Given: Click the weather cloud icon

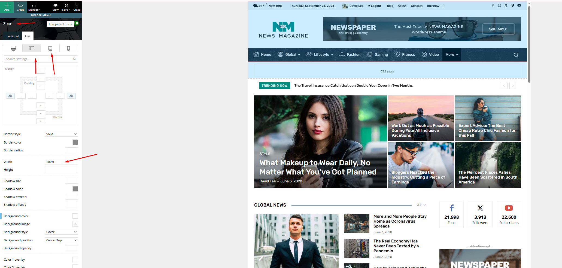Looking at the screenshot, I should (255, 5).
